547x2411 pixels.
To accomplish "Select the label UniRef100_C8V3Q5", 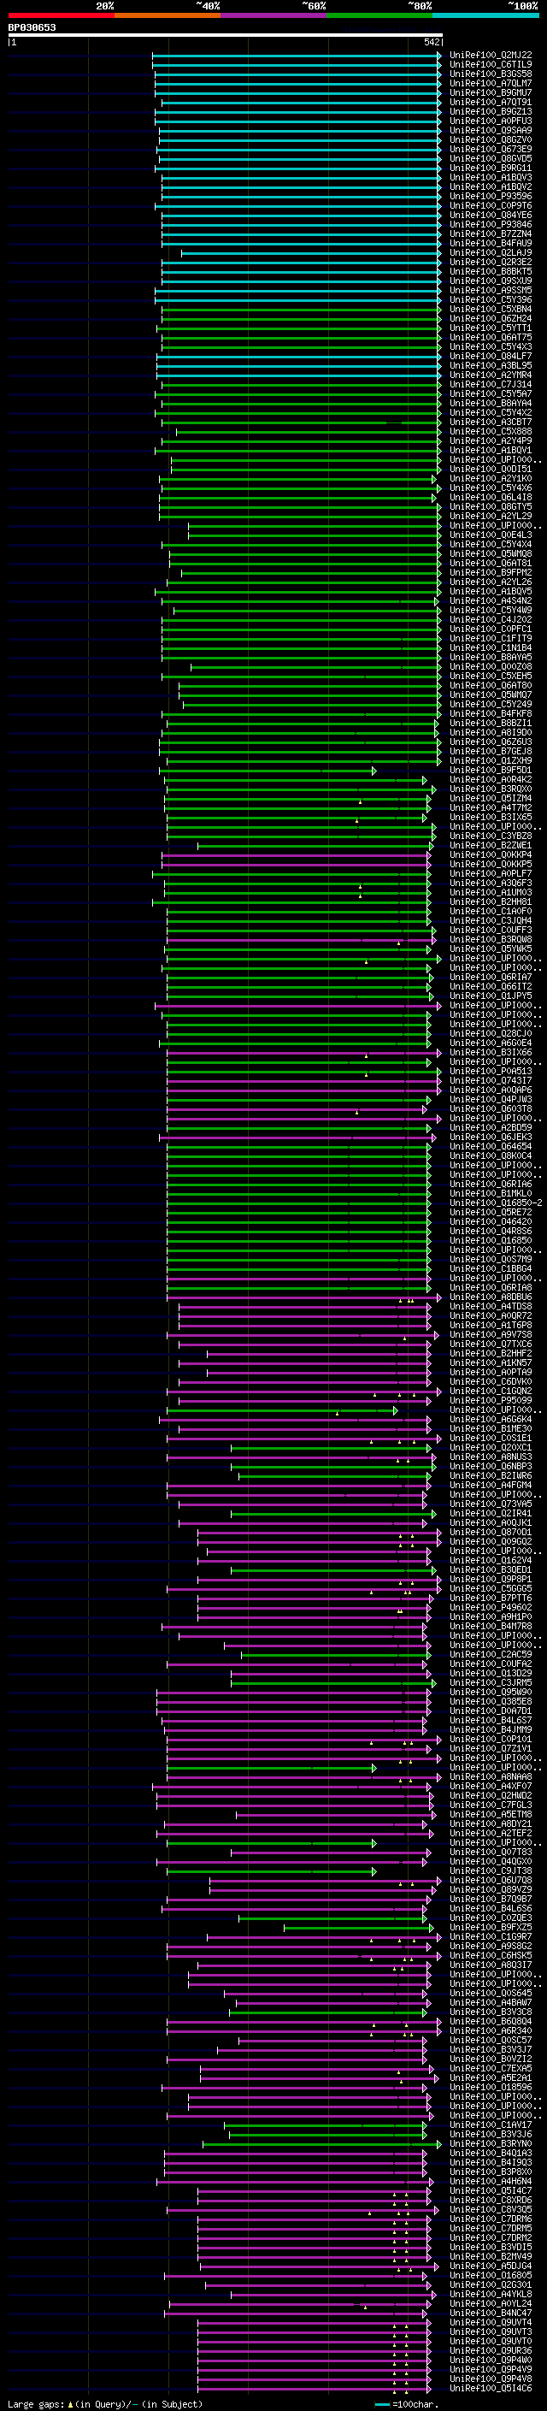I will pyautogui.click(x=491, y=2209).
